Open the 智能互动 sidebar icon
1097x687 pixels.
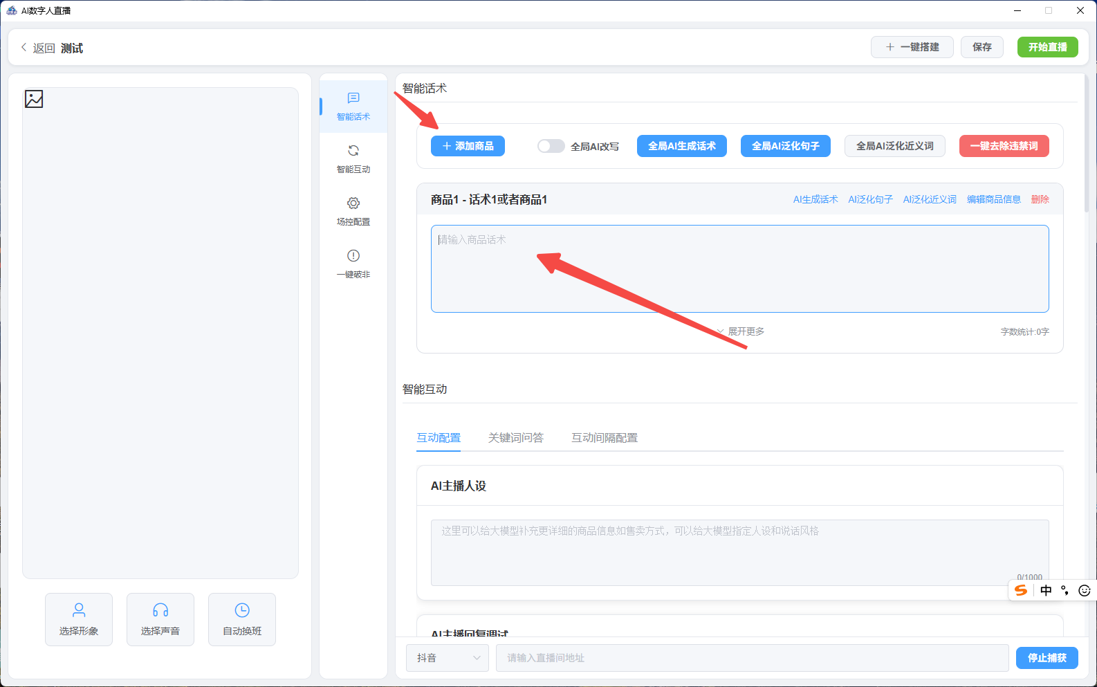click(353, 151)
